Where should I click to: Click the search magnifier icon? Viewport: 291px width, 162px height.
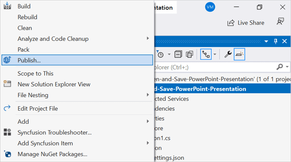279,67
